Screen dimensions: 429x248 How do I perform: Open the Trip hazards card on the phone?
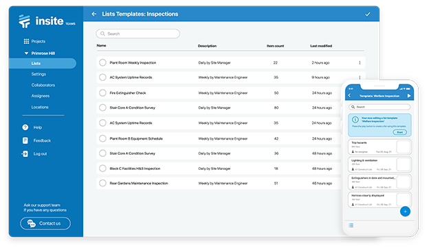pos(379,147)
